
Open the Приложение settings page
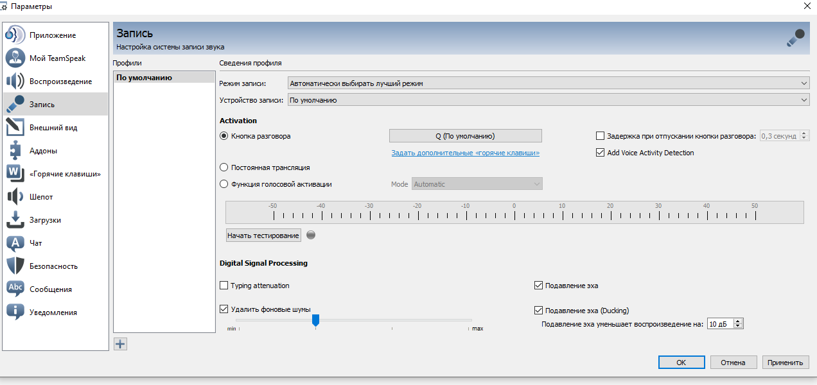[56, 35]
